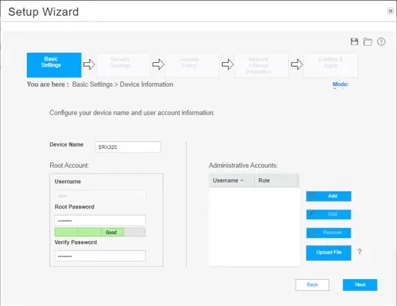Open wizard help circle icon

coord(381,42)
